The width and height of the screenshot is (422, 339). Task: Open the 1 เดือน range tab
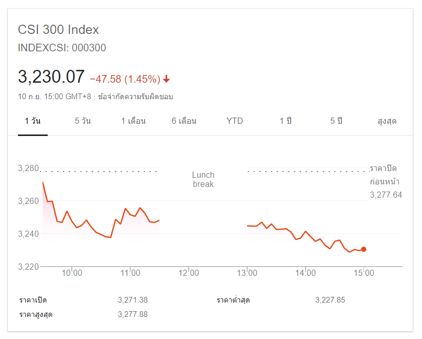click(133, 121)
